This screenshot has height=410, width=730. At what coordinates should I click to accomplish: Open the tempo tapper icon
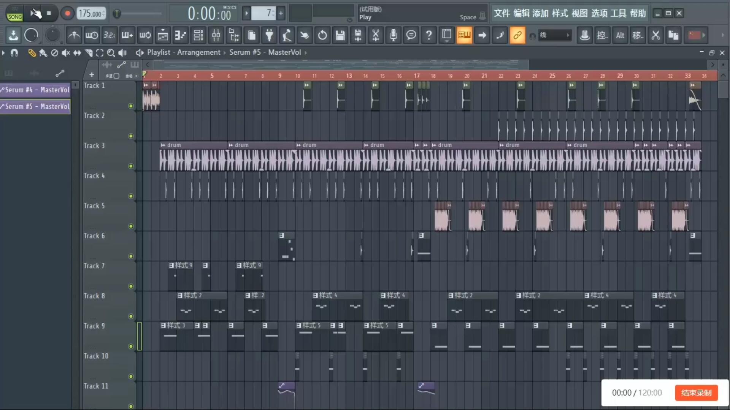(x=287, y=35)
